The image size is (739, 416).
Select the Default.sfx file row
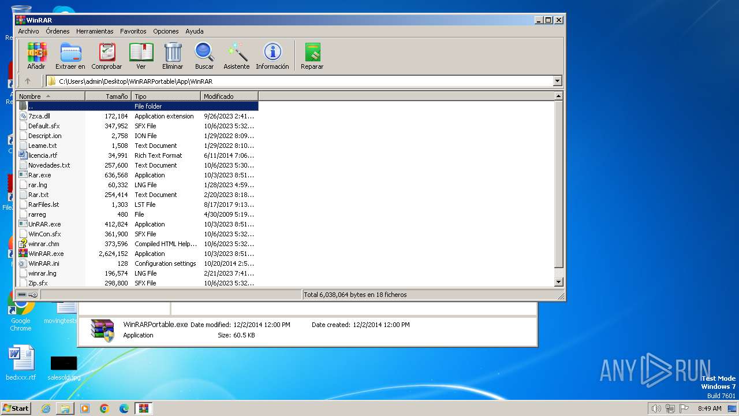pyautogui.click(x=138, y=126)
